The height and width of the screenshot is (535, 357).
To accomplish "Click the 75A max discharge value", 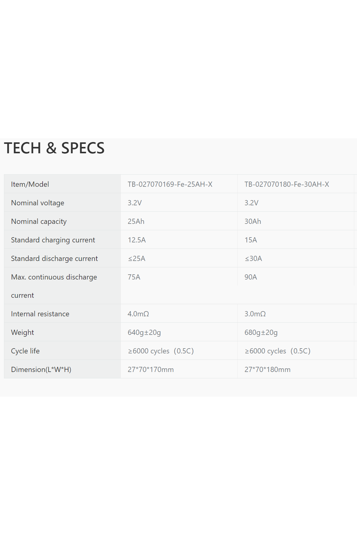I will click(x=134, y=277).
